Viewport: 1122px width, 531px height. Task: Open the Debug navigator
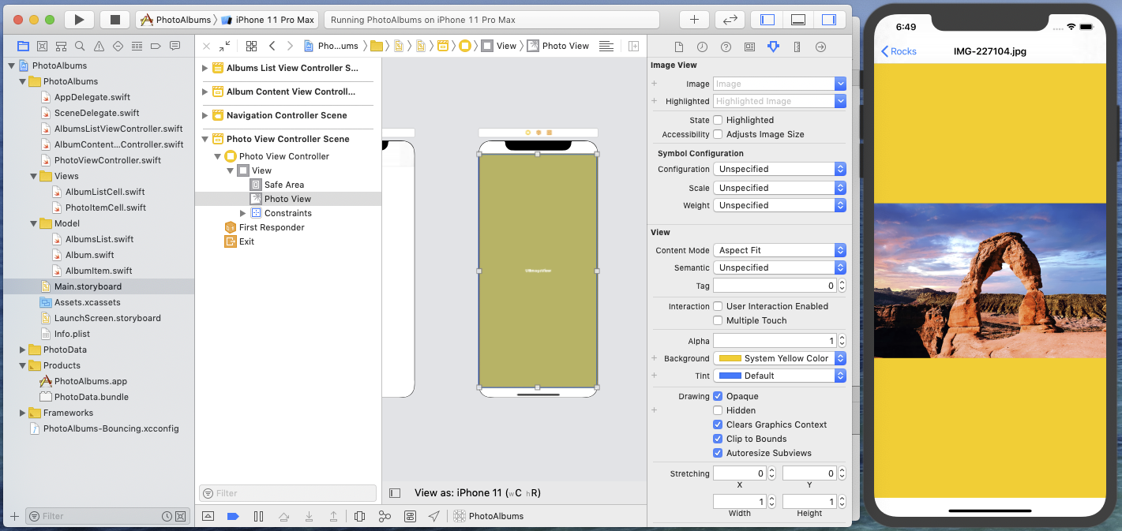137,46
